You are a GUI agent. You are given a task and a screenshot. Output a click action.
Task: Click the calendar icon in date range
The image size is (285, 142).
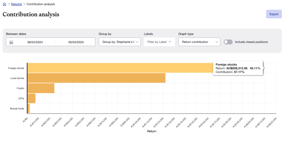click(x=11, y=42)
